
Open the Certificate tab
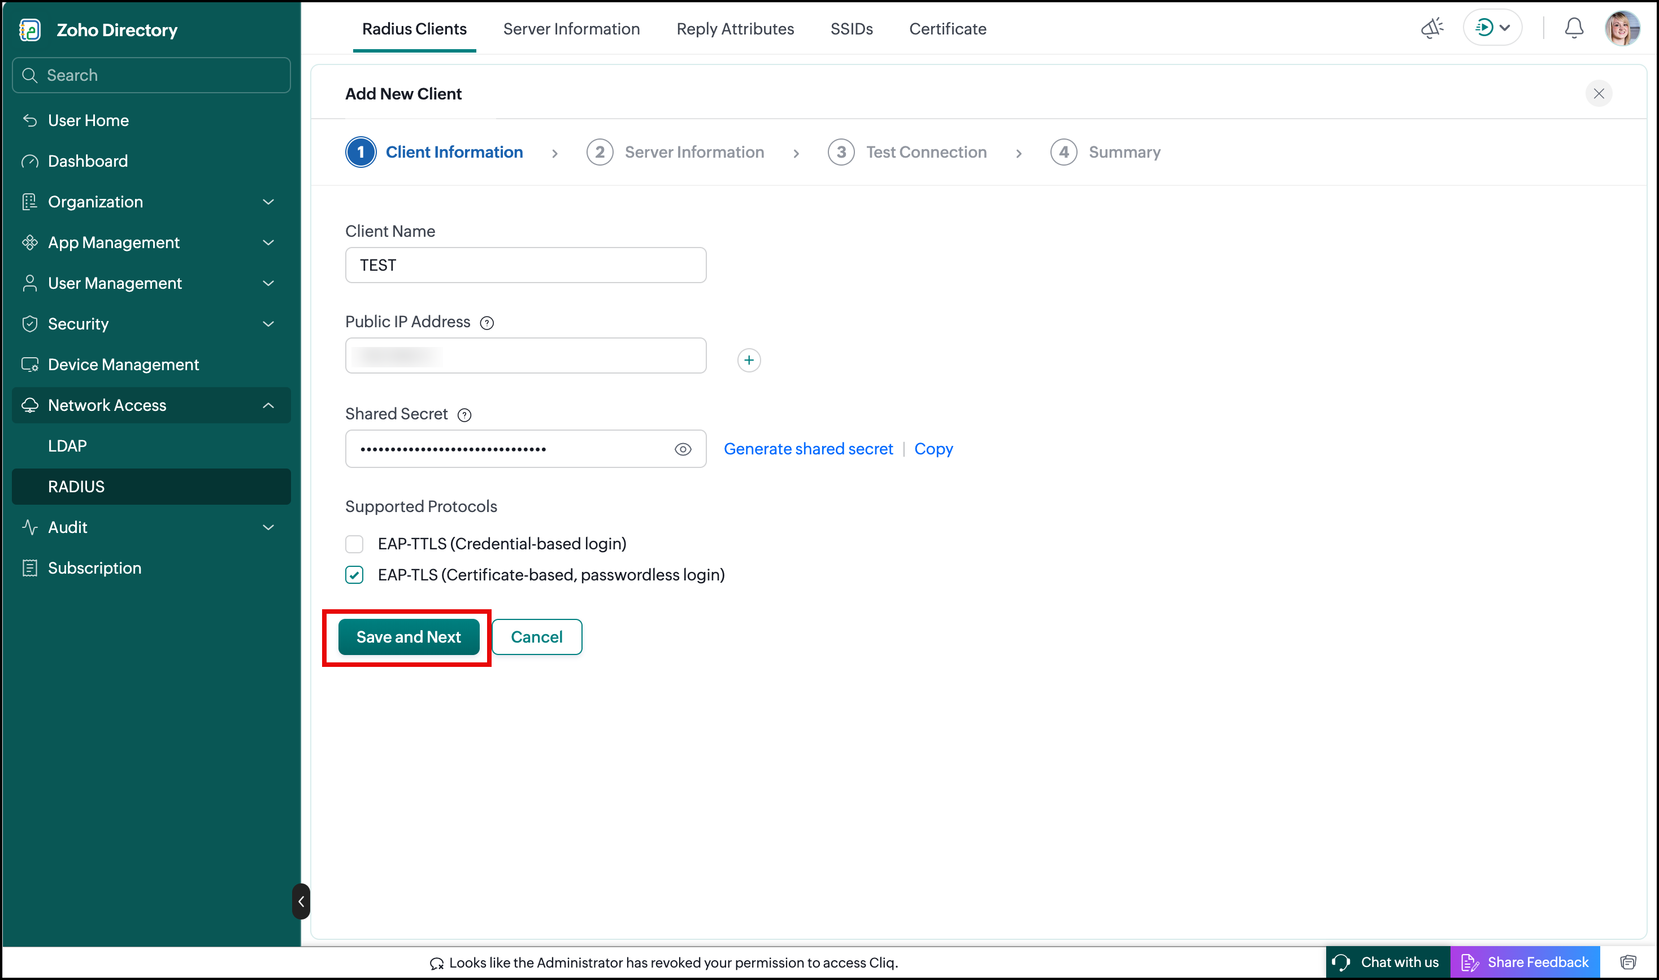click(x=948, y=29)
